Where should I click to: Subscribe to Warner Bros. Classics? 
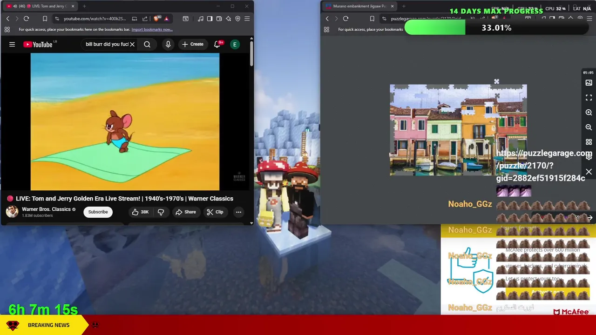click(x=98, y=212)
